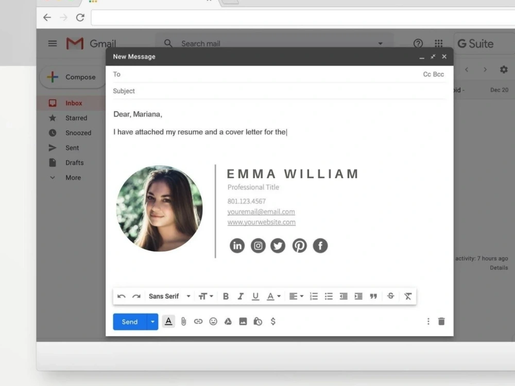Discard the draft with trash icon
The width and height of the screenshot is (515, 386).
pyautogui.click(x=441, y=321)
